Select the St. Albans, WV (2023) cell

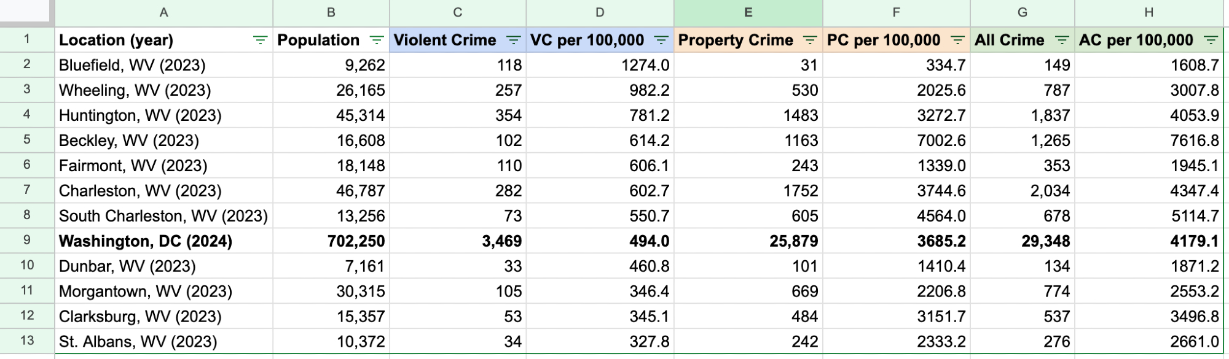tap(138, 342)
